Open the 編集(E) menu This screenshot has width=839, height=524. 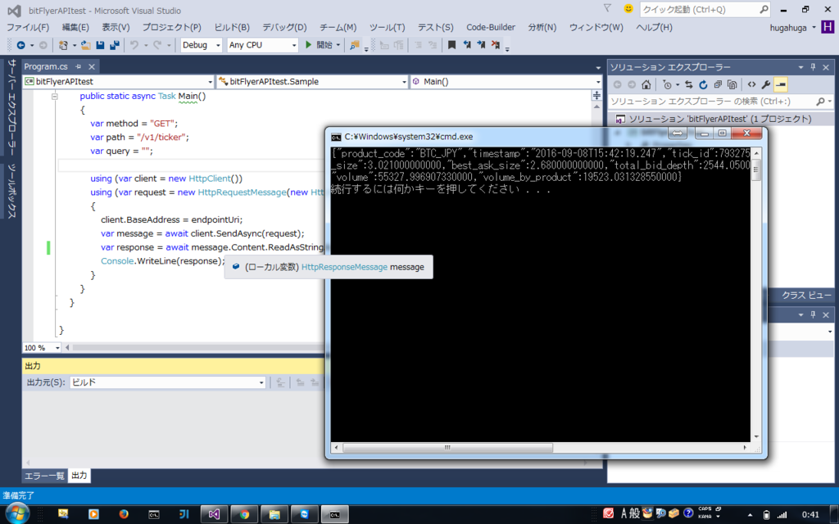click(x=75, y=27)
